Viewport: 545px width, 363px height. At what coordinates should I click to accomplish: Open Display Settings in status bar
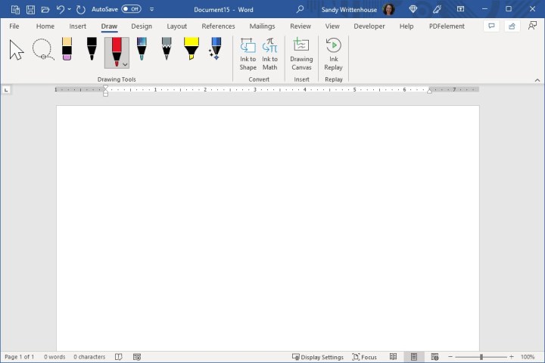click(318, 357)
